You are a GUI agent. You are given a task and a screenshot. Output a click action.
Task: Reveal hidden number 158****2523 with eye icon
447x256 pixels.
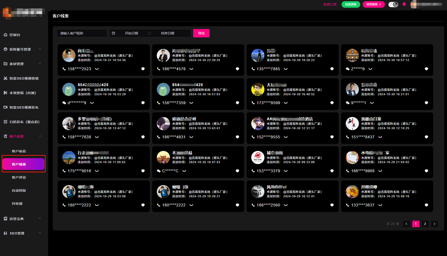pos(97,69)
